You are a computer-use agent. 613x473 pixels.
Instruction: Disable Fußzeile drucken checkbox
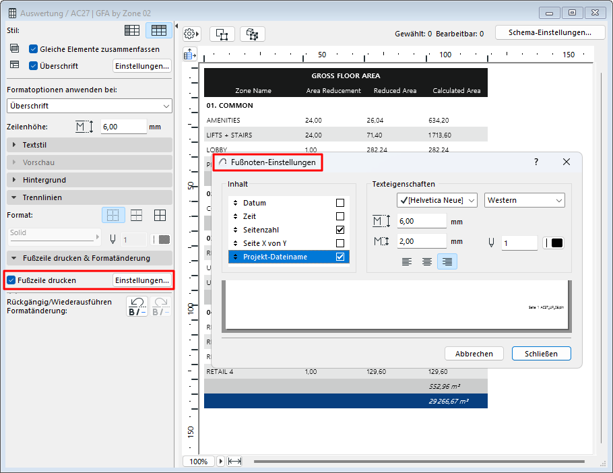11,280
